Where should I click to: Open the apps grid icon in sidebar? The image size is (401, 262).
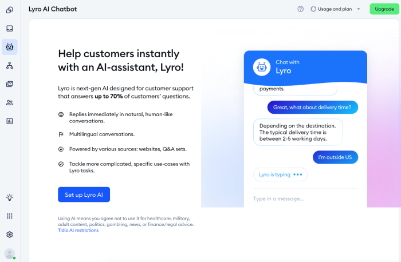pyautogui.click(x=10, y=216)
